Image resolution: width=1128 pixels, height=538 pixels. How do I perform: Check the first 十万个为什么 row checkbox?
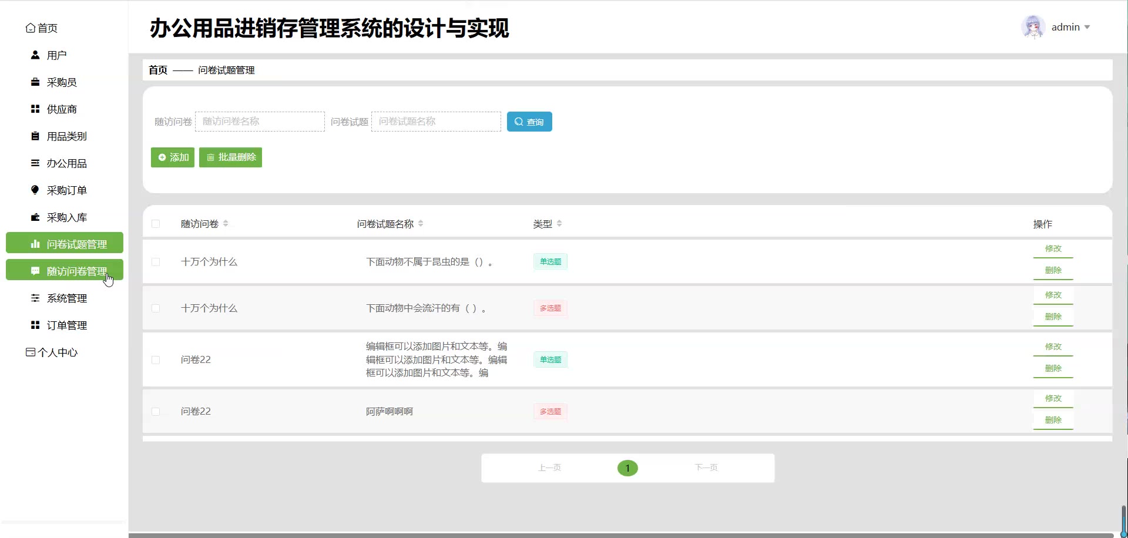pyautogui.click(x=156, y=262)
